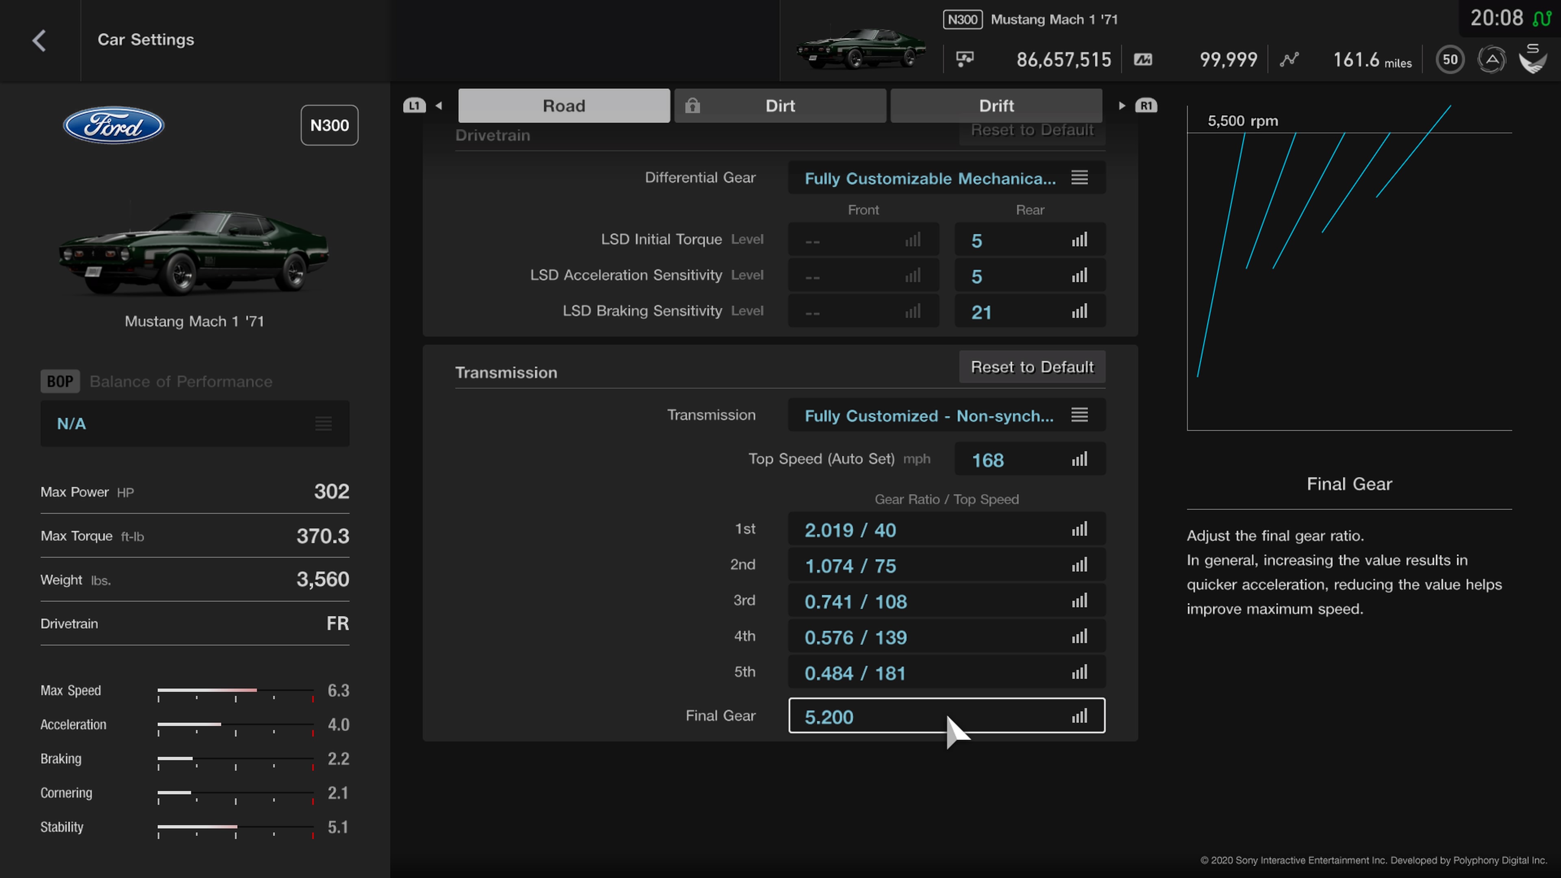The height and width of the screenshot is (878, 1561).
Task: Click the driver rating triangle badge
Action: click(x=1491, y=59)
